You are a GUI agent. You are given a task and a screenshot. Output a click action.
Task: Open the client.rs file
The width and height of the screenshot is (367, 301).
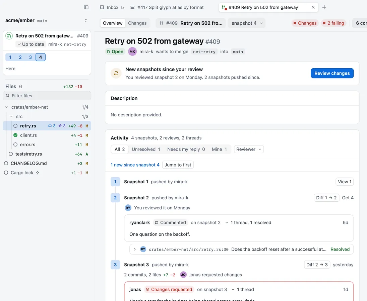pyautogui.click(x=28, y=135)
